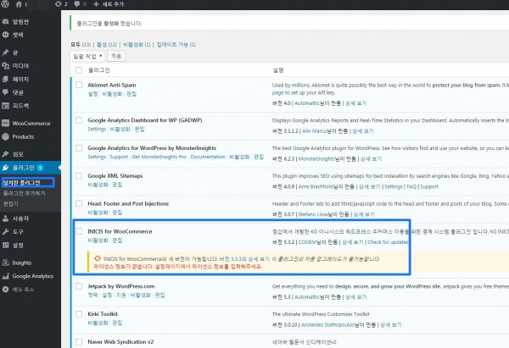Open the 댓글 comments sidebar icon

[6, 91]
